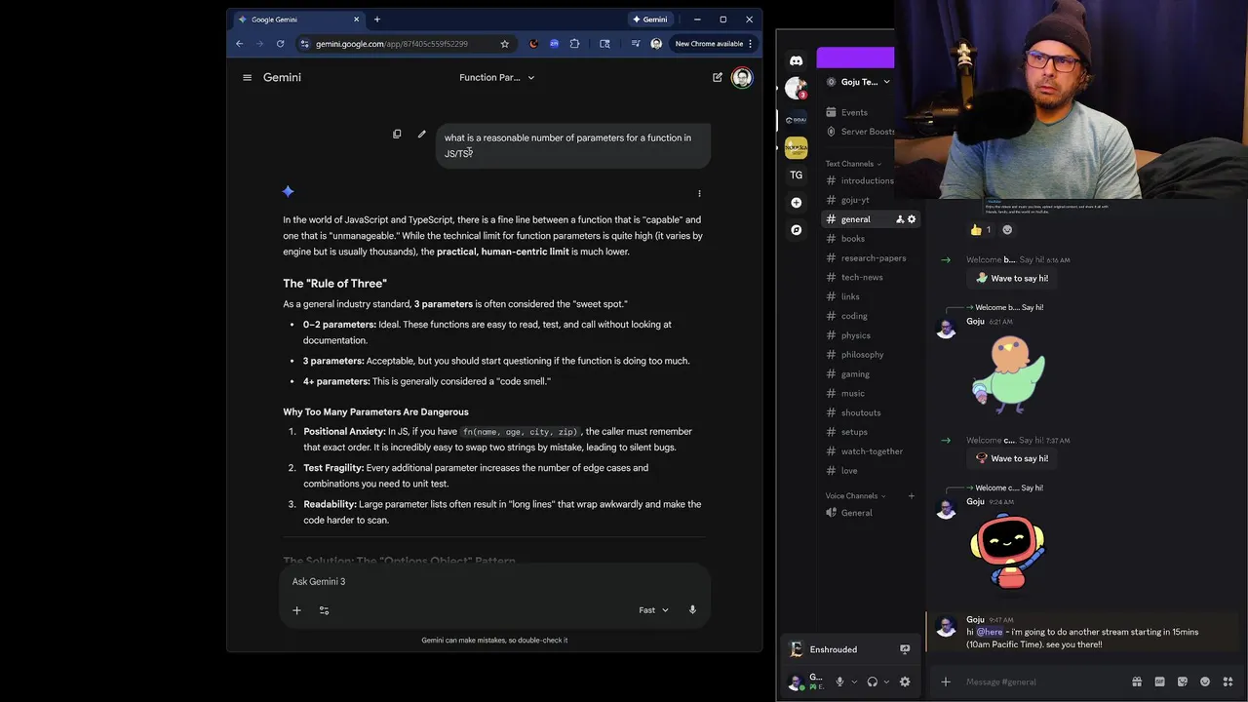Image resolution: width=1248 pixels, height=702 pixels.
Task: Open the general channel settings gear
Action: pos(912,219)
